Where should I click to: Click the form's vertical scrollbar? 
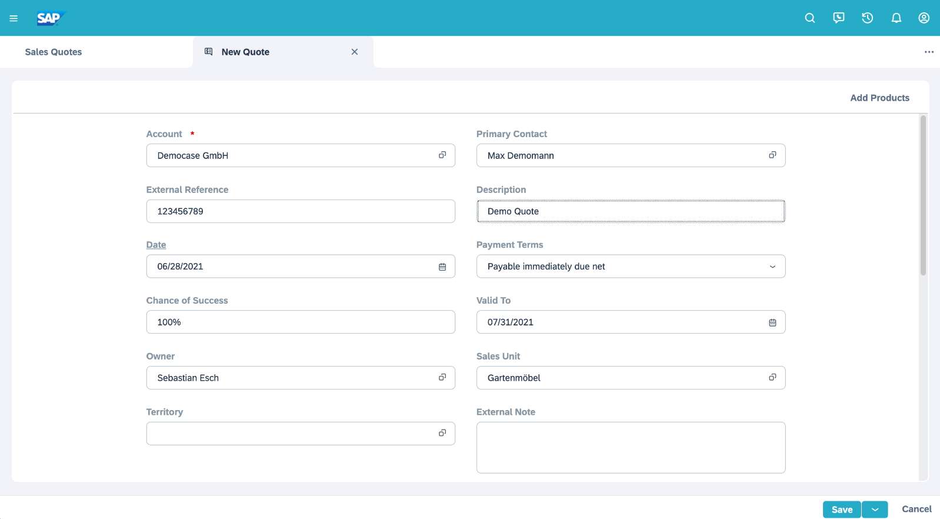(923, 195)
